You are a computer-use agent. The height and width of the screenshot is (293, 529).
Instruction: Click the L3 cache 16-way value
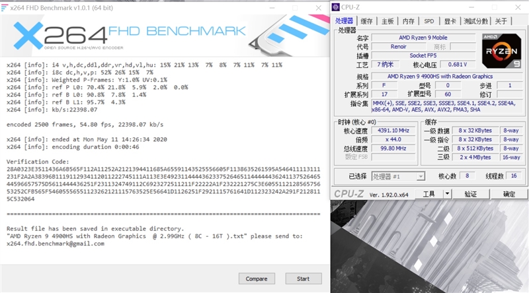point(511,157)
